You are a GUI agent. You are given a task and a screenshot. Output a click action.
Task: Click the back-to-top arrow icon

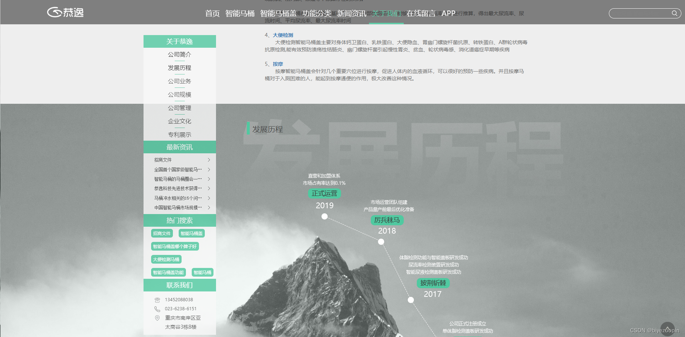tap(667, 329)
